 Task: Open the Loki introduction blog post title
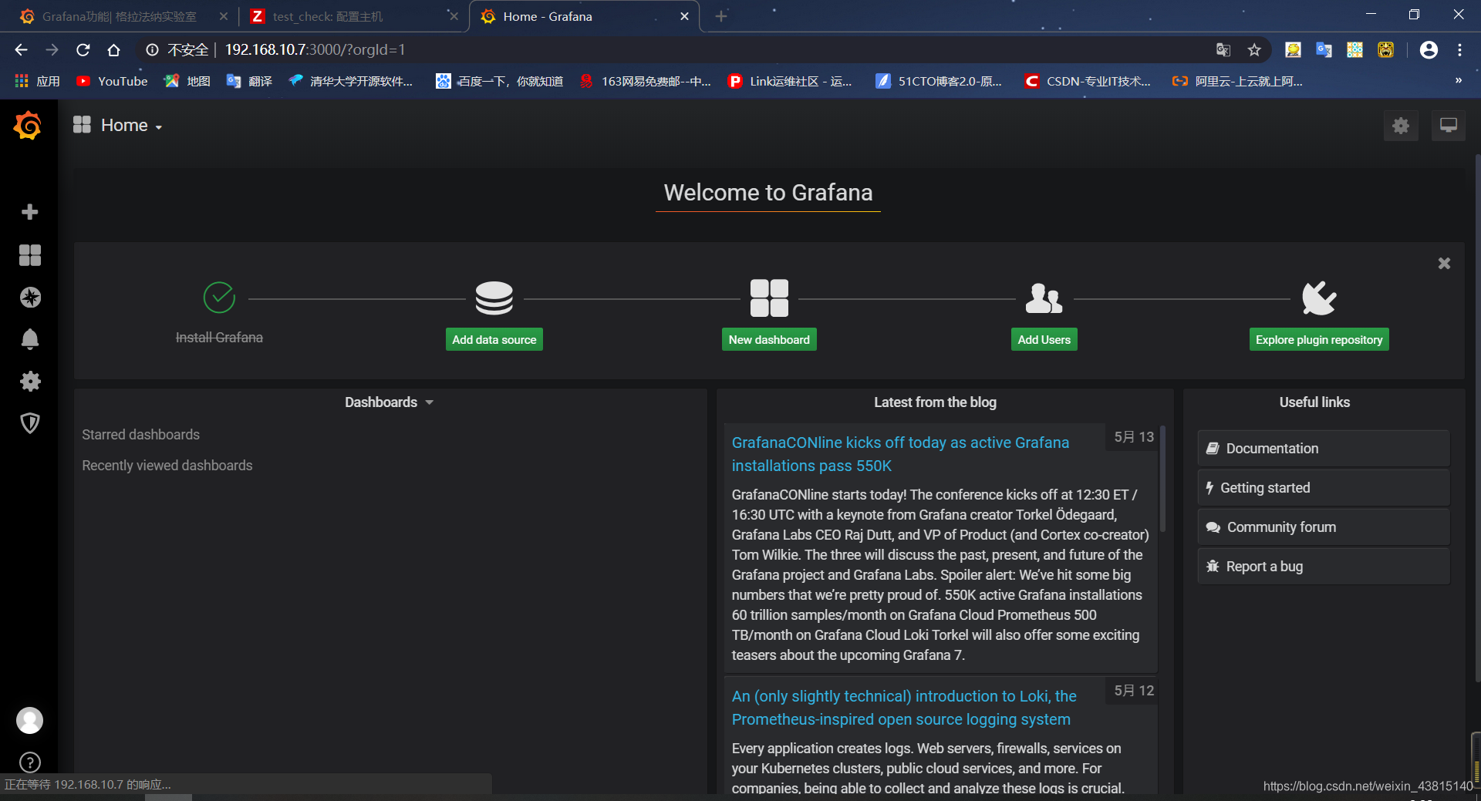[904, 708]
